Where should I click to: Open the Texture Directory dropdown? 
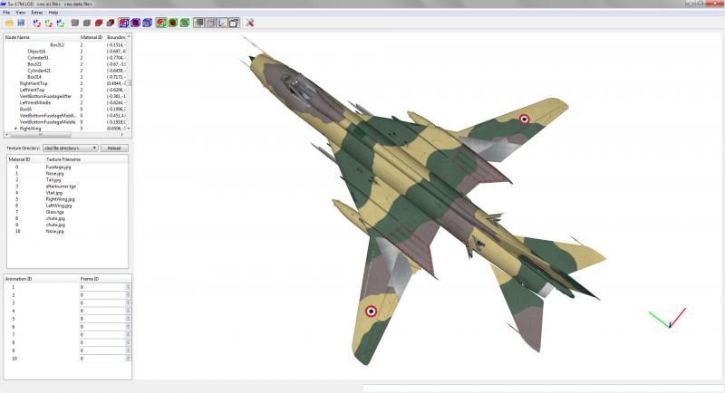pyautogui.click(x=71, y=148)
